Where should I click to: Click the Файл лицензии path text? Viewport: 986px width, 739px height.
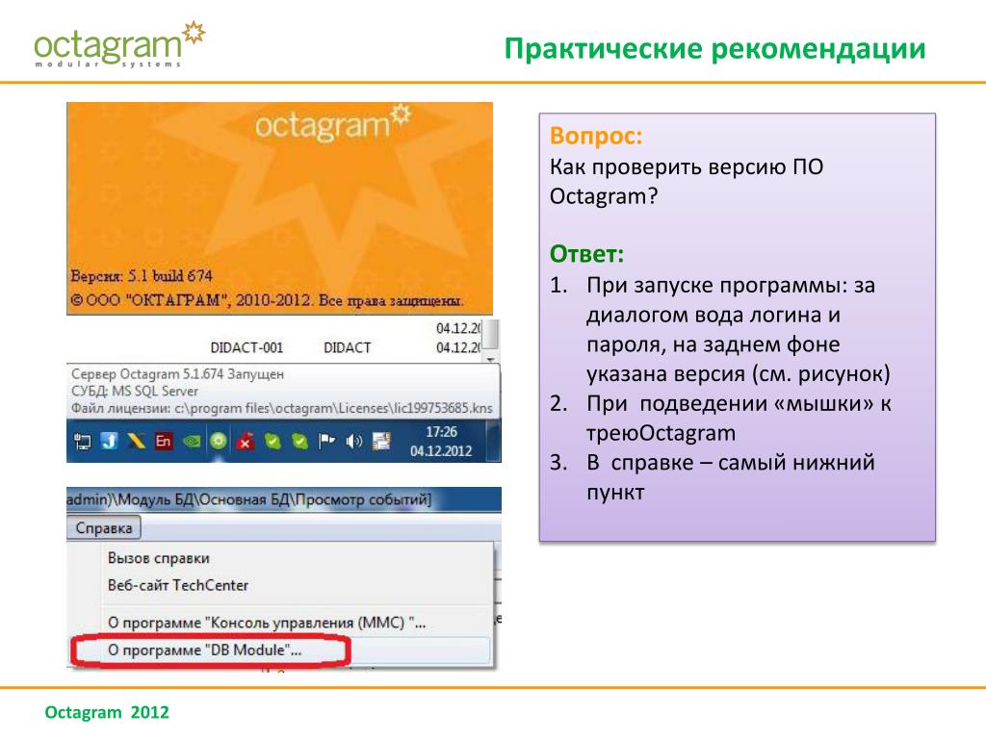pyautogui.click(x=282, y=408)
